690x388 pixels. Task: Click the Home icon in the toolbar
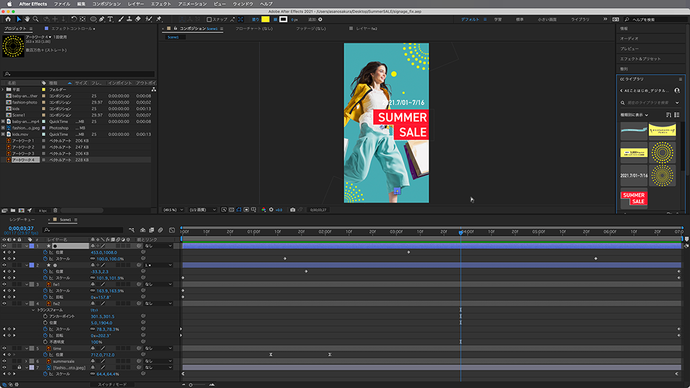[9, 19]
